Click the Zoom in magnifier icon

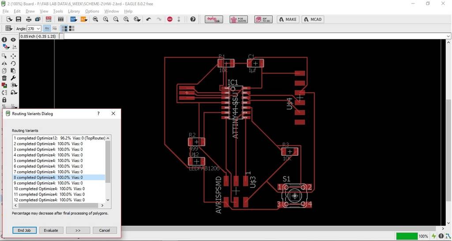[x=105, y=19]
